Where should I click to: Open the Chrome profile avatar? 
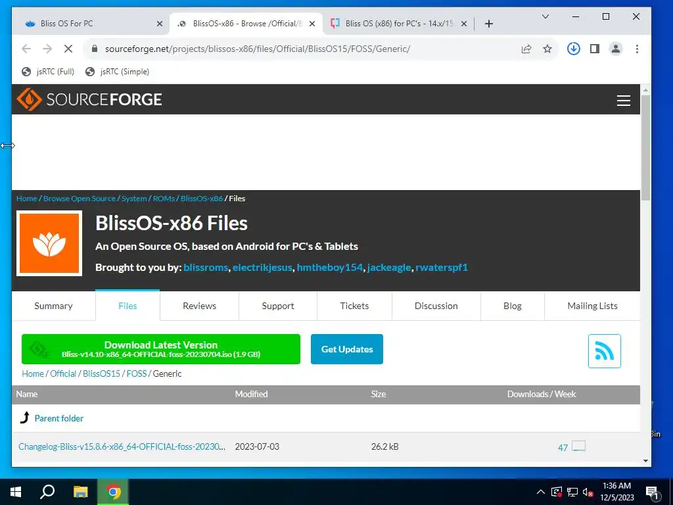pyautogui.click(x=615, y=49)
